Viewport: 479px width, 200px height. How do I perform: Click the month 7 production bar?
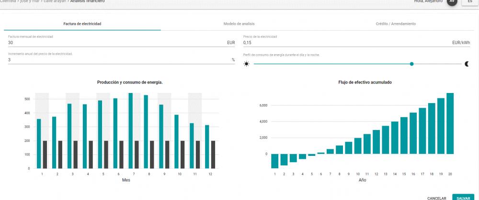130,131
